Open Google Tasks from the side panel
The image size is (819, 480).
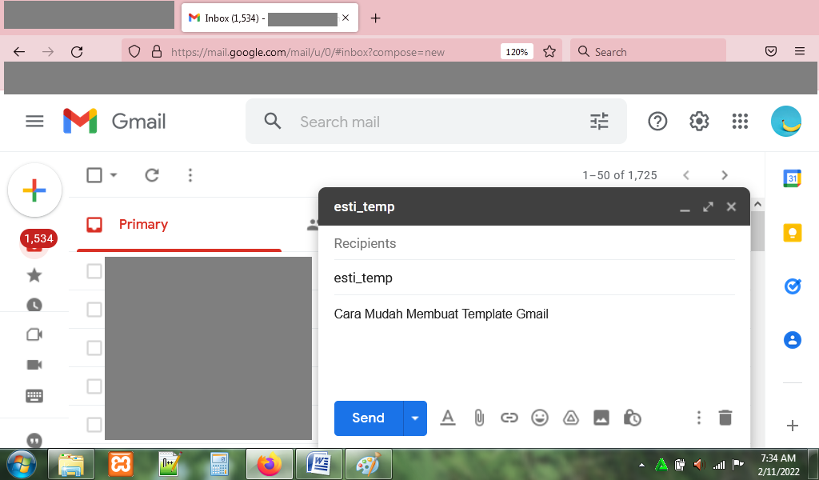point(792,286)
